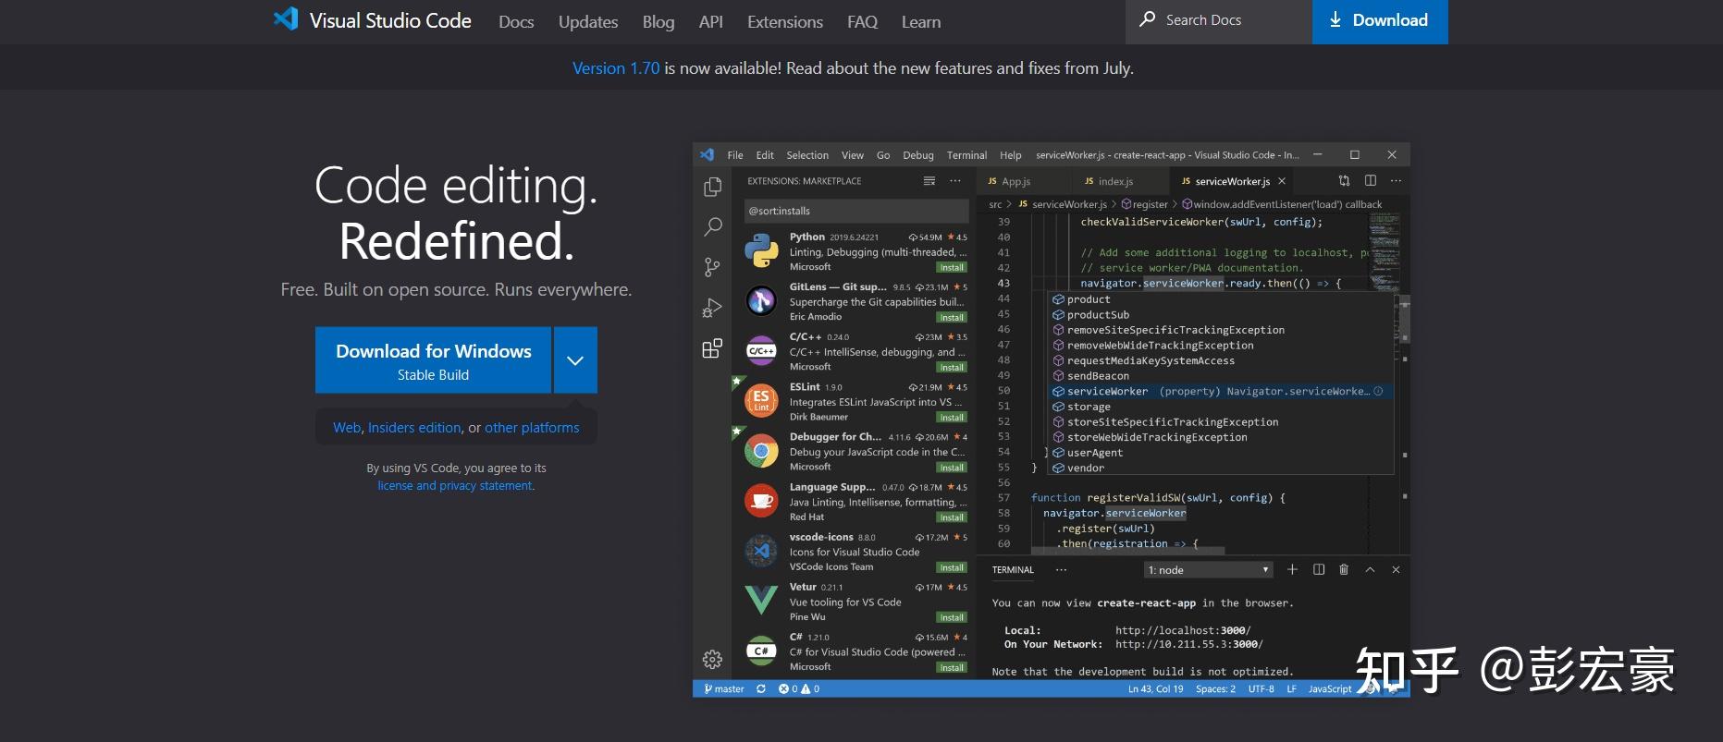Open the Version 1.70 link

pos(616,67)
